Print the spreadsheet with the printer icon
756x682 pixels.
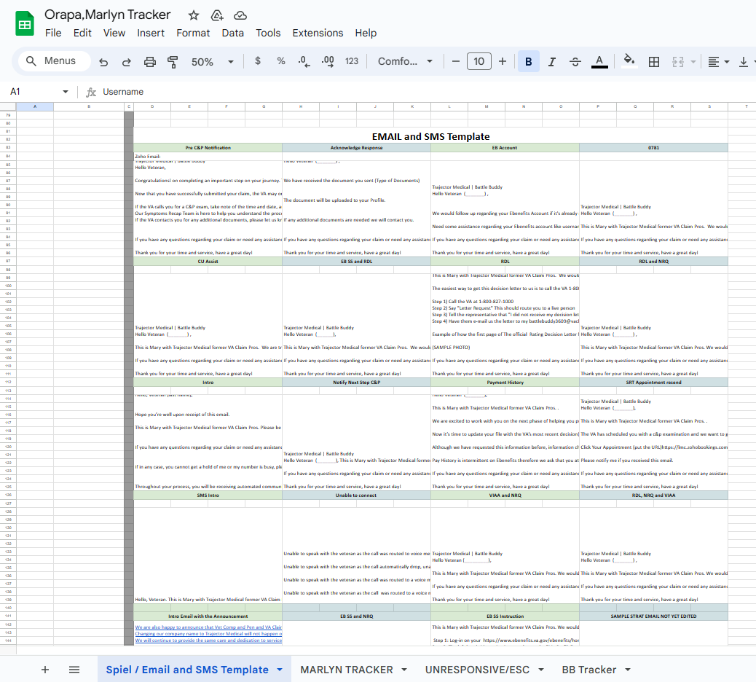[x=150, y=62]
